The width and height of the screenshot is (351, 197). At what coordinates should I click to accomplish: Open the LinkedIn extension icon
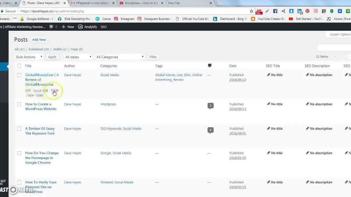(299, 11)
